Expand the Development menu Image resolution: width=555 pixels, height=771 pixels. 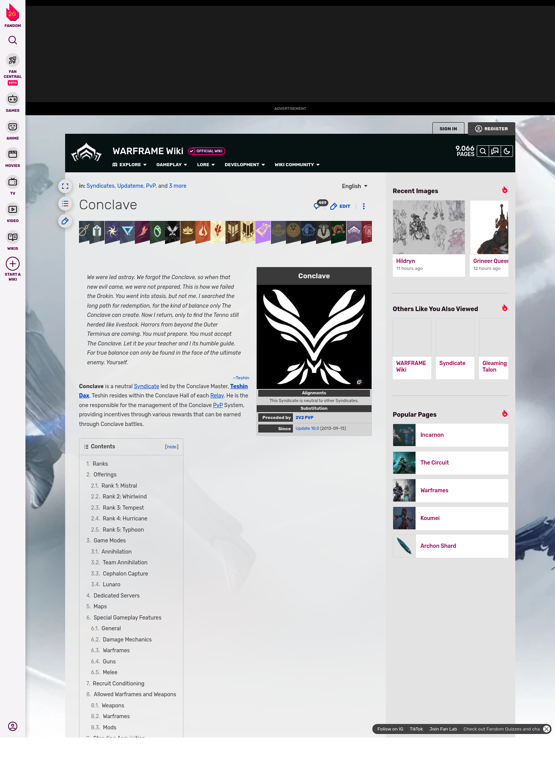click(x=245, y=165)
